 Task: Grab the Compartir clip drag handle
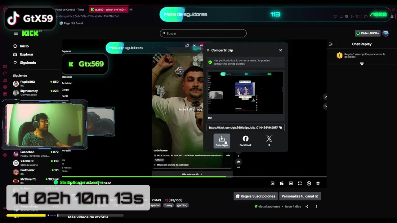pyautogui.click(x=208, y=50)
